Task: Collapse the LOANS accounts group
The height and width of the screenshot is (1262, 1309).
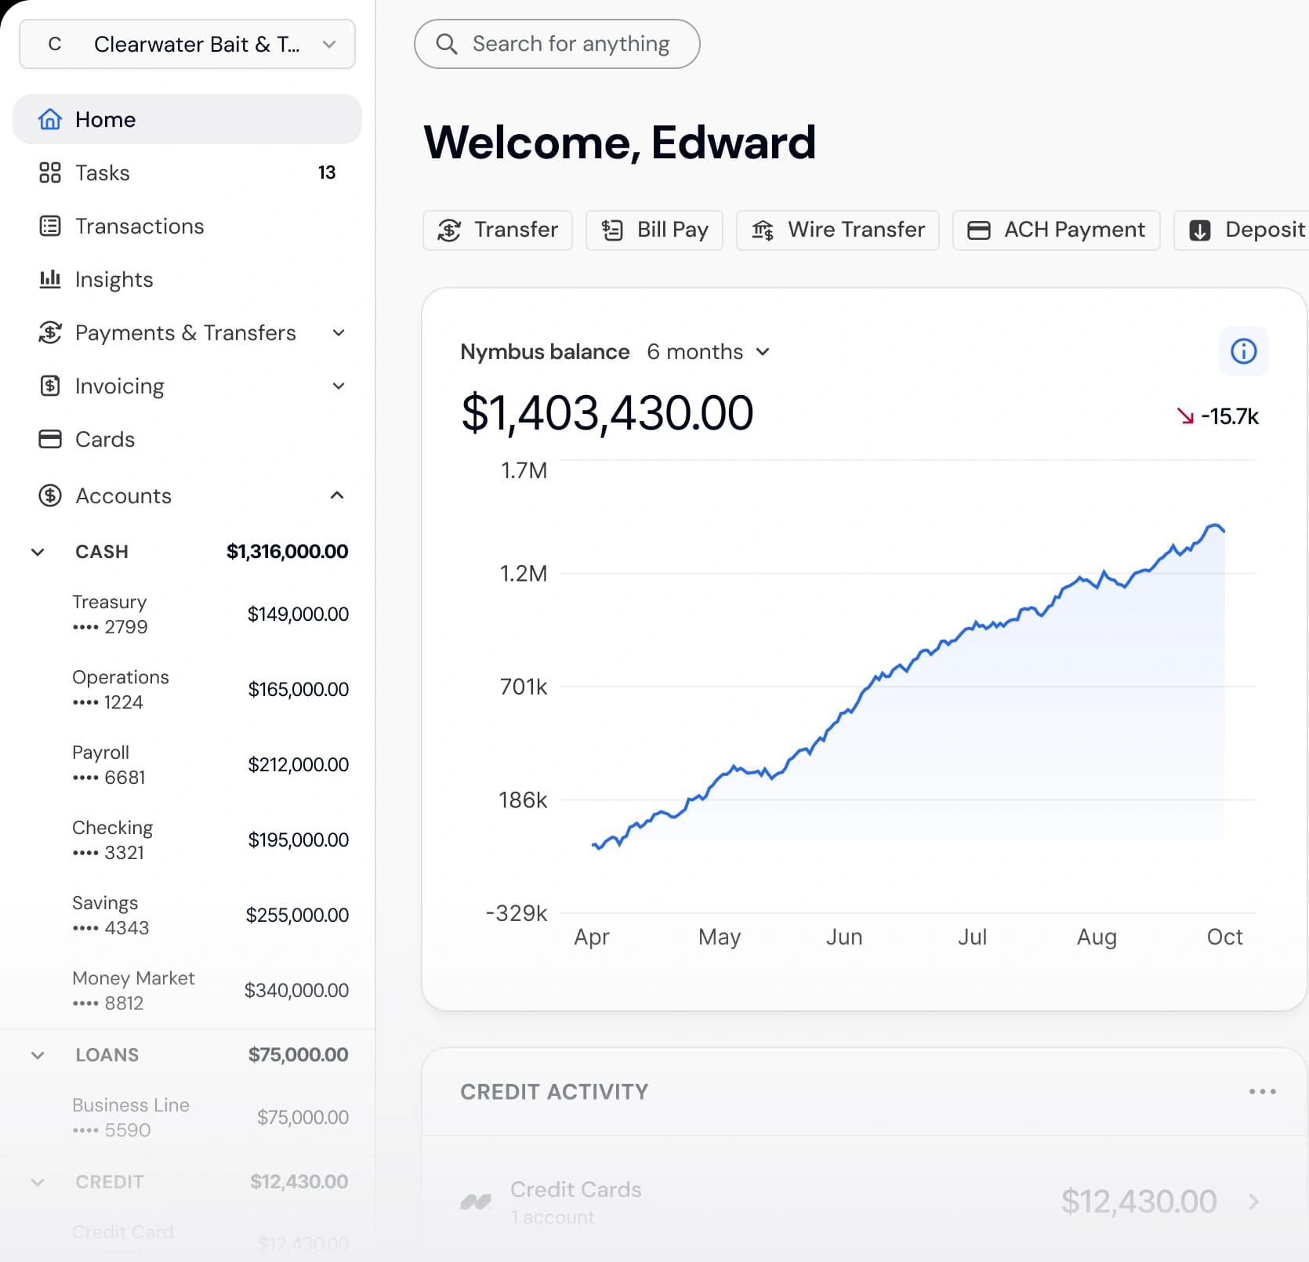Action: coord(38,1055)
